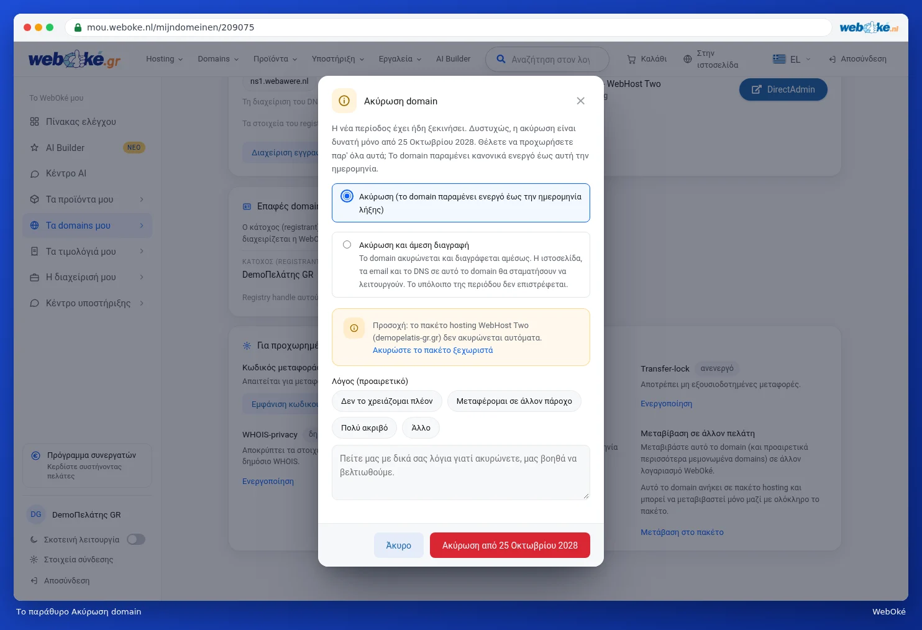This screenshot has width=922, height=630.
Task: Open the Καλάθι shopping cart icon
Action: pos(631,59)
